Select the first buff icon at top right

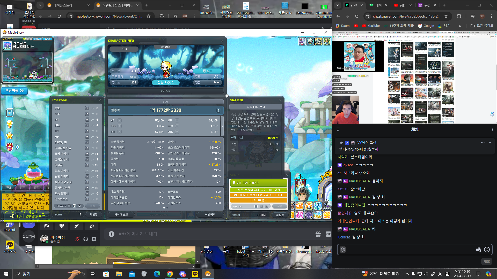click(x=302, y=41)
